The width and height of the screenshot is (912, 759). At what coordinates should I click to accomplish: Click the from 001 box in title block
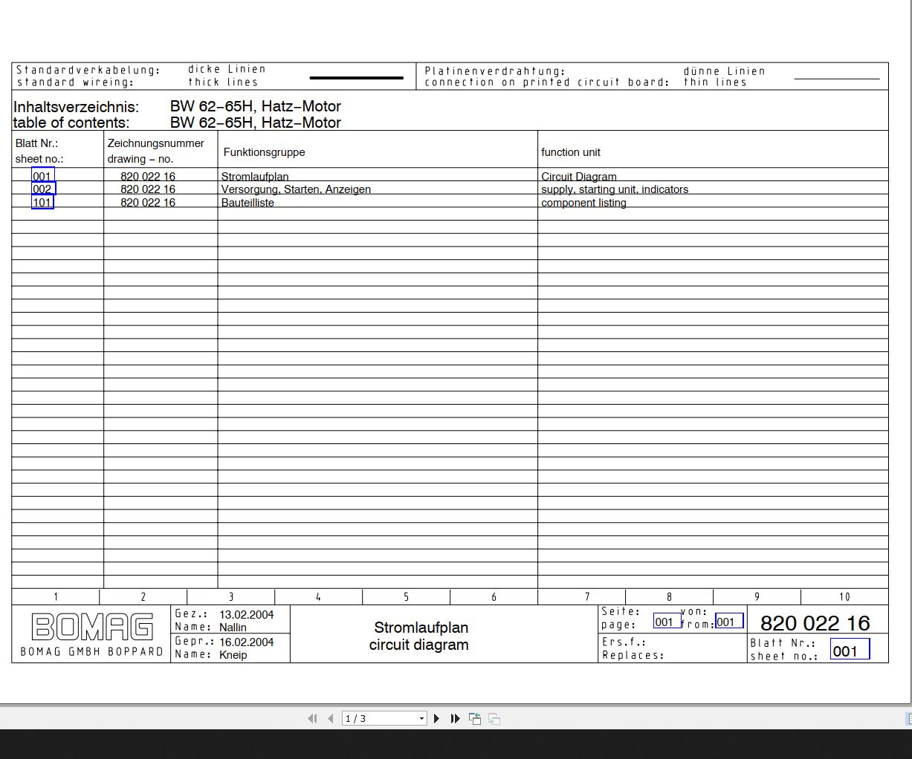coord(728,622)
